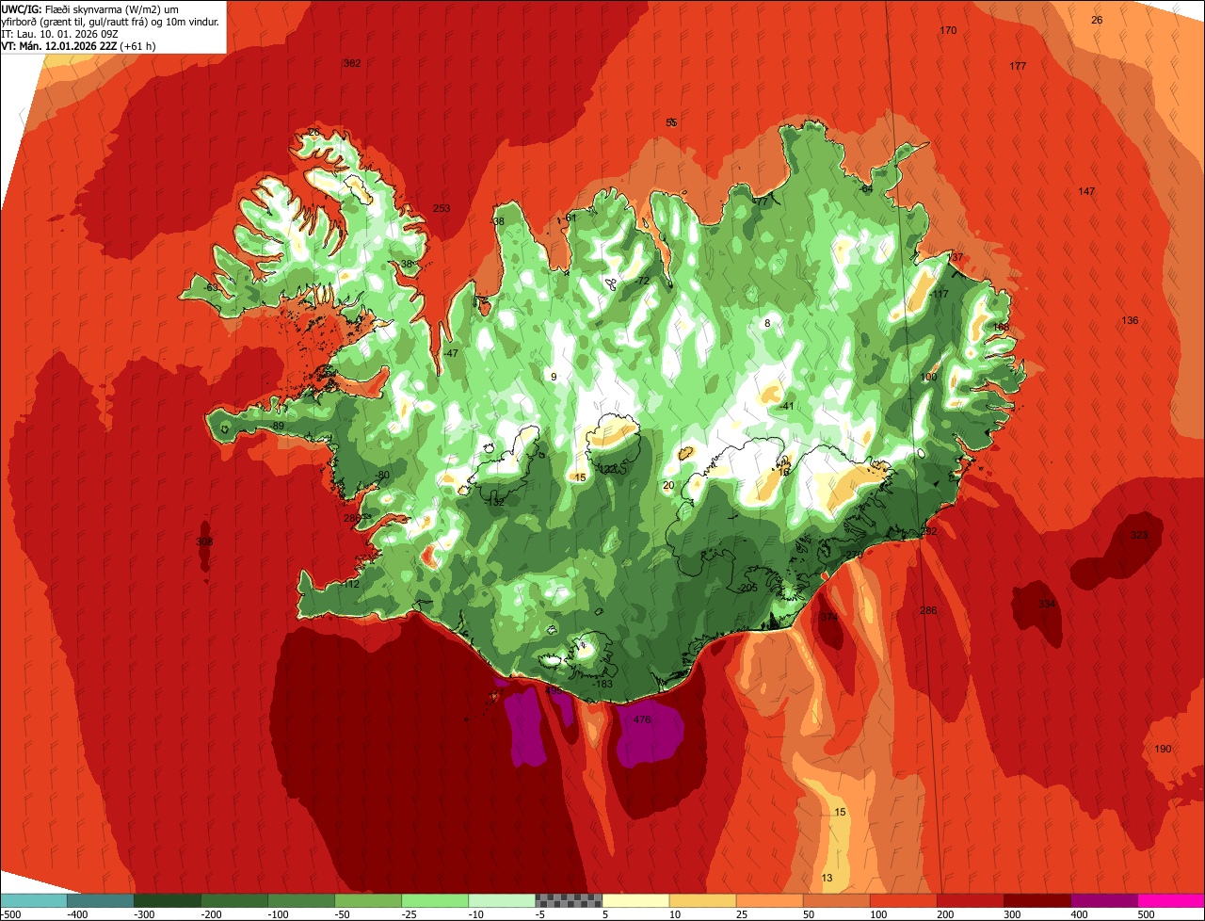Click the map value 374
The width and height of the screenshot is (1205, 921).
(x=828, y=618)
